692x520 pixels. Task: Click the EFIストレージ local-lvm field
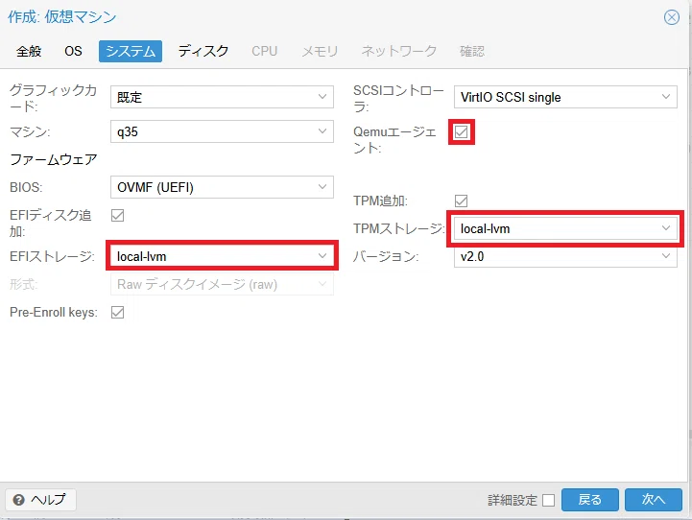click(x=222, y=256)
